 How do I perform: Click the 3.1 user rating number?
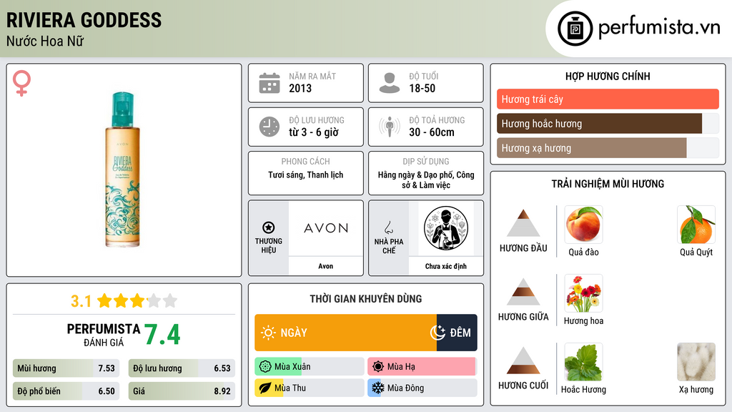(x=81, y=301)
